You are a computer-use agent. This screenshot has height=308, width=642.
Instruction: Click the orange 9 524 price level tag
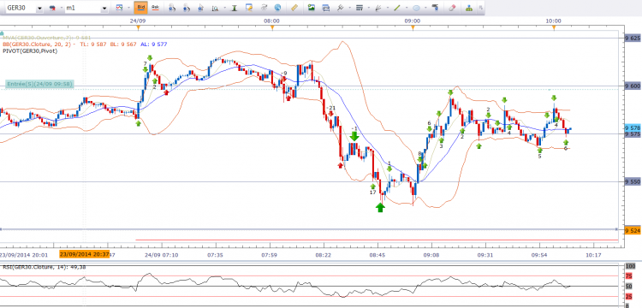(633, 231)
